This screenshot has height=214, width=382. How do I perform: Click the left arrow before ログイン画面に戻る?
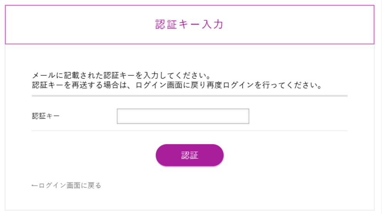pos(35,186)
